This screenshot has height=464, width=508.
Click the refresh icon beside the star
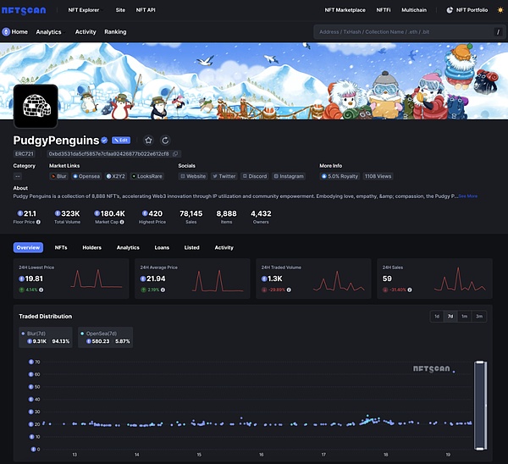(x=165, y=140)
